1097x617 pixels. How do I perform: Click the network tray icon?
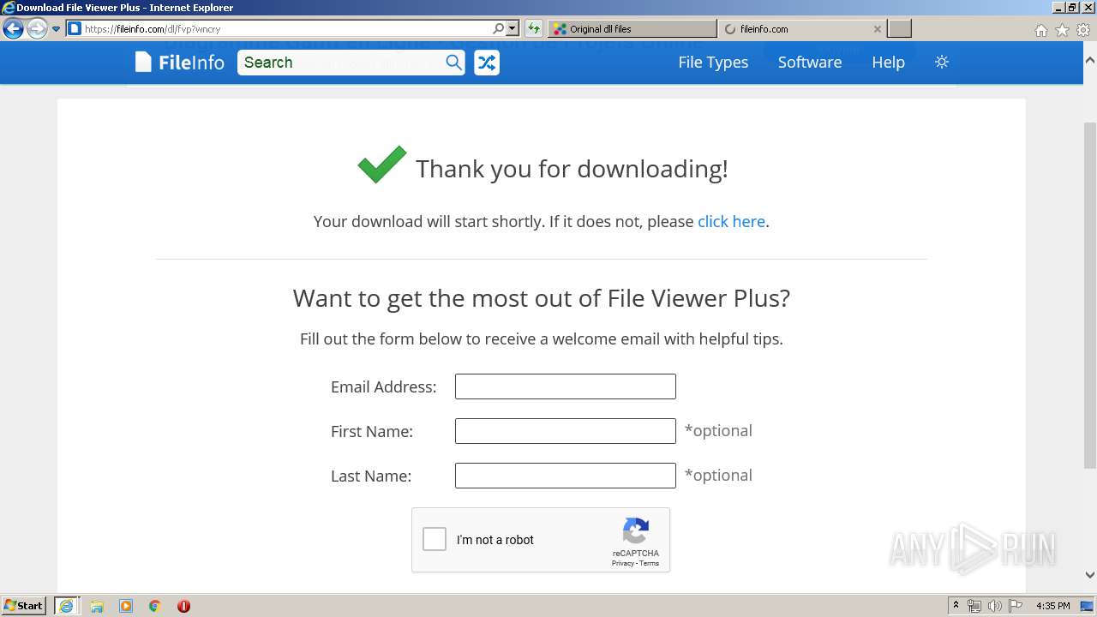[x=974, y=606]
